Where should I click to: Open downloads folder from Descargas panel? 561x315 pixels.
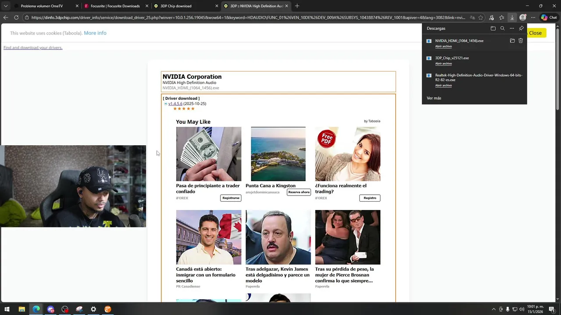click(493, 28)
